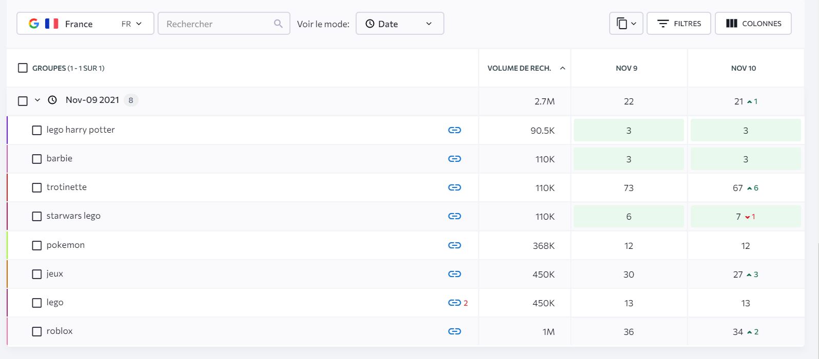Tick the barbie keyword checkbox
This screenshot has width=819, height=359.
(37, 159)
